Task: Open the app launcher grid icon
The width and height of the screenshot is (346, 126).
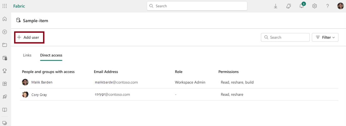Action: pos(4,6)
